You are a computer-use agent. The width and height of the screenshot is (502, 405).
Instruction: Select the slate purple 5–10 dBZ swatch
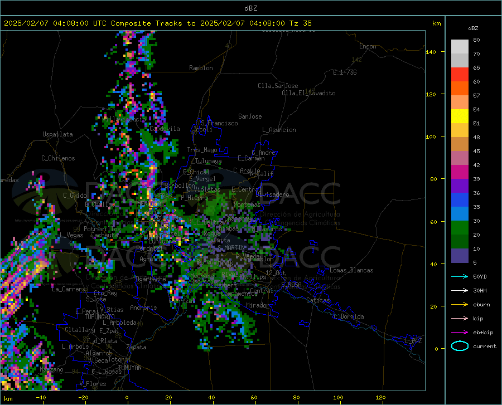tap(460, 256)
